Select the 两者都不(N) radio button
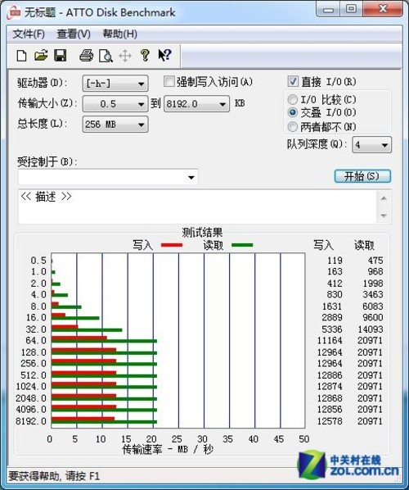The width and height of the screenshot is (409, 490). [x=292, y=126]
